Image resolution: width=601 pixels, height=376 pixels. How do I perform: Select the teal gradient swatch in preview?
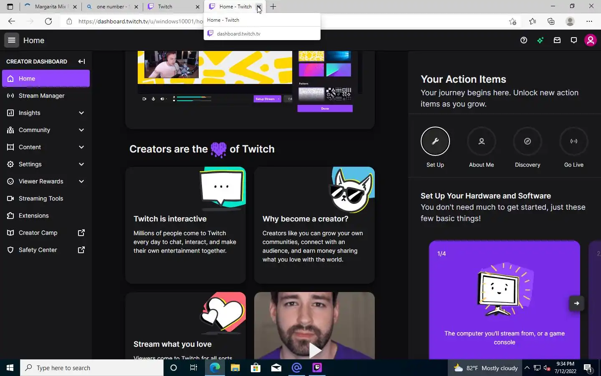[x=338, y=70]
